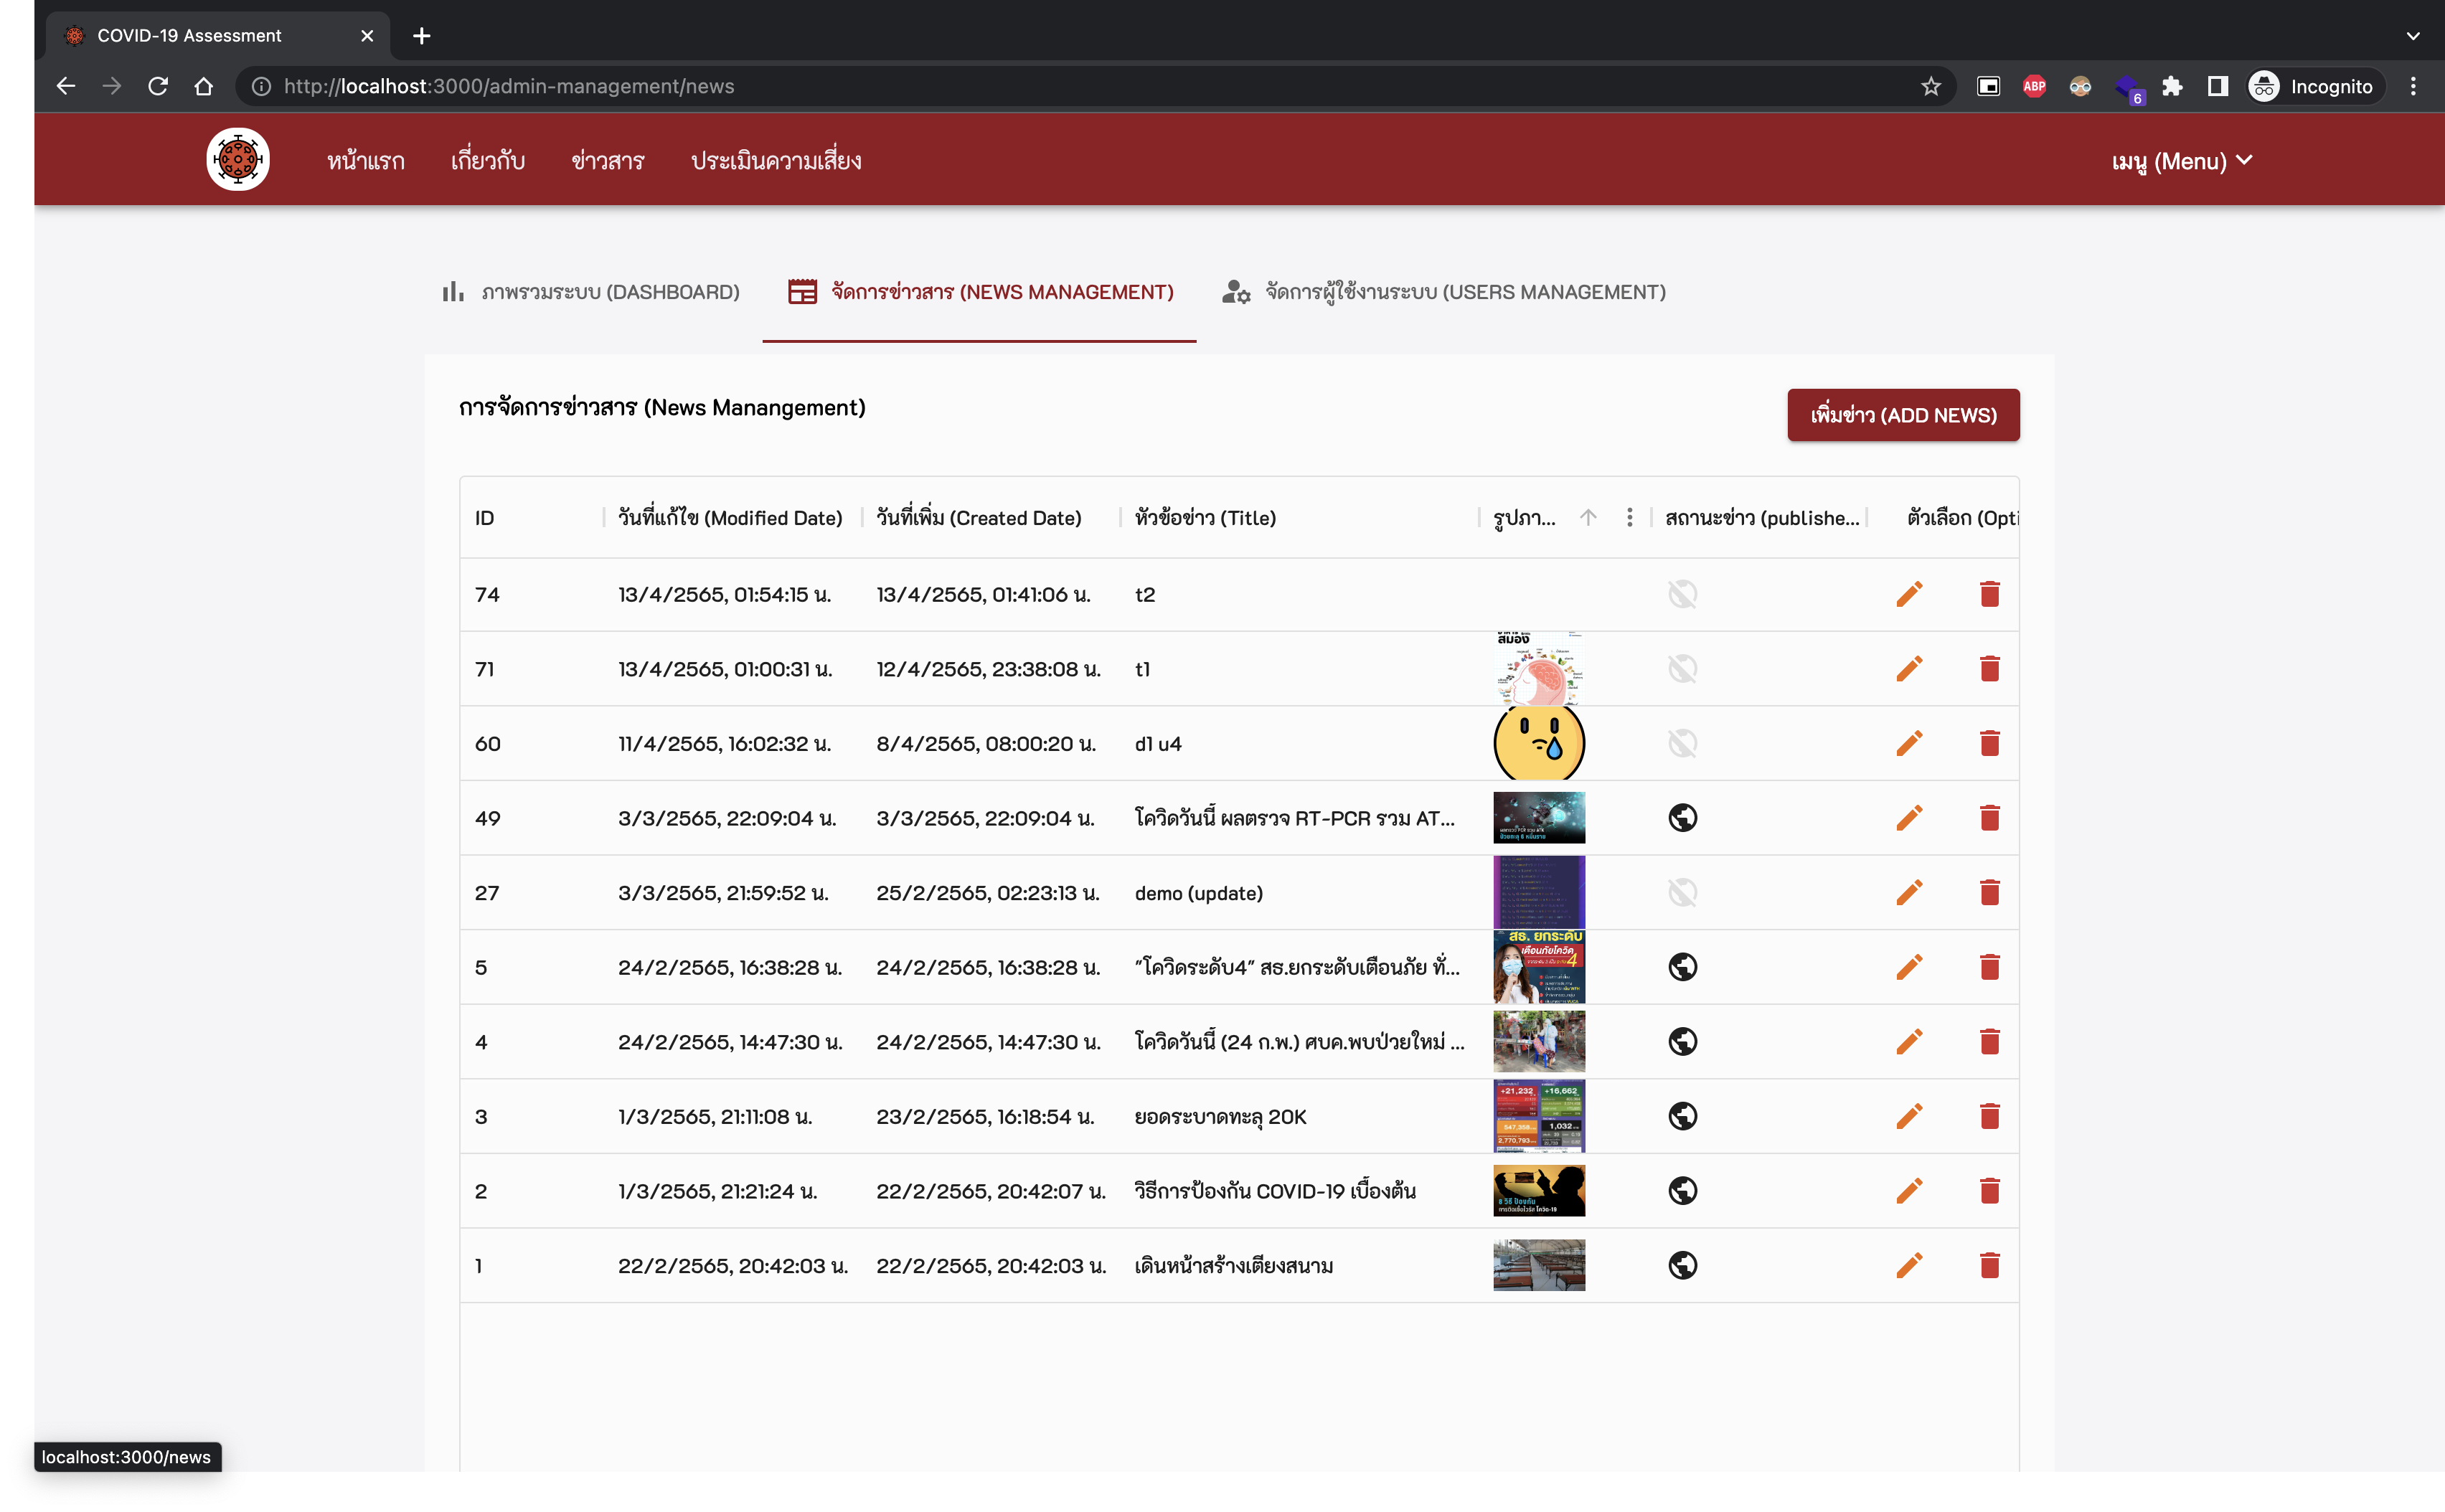
Task: Click the COVID-19 virus logo
Action: [x=238, y=159]
